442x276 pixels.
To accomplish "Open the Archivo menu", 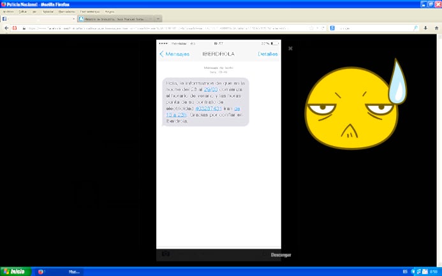I will [8, 12].
